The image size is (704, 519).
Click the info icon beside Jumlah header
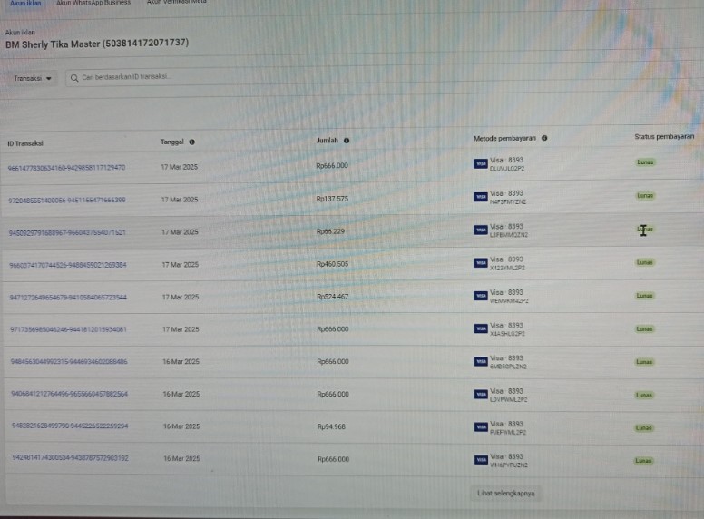[x=347, y=141]
